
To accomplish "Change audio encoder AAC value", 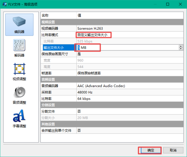I will pyautogui.click(x=130, y=86).
